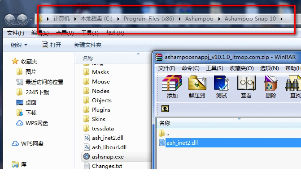Open WinRAR Favorites (收藏夹) menu
301x176 pixels.
pos(242,68)
